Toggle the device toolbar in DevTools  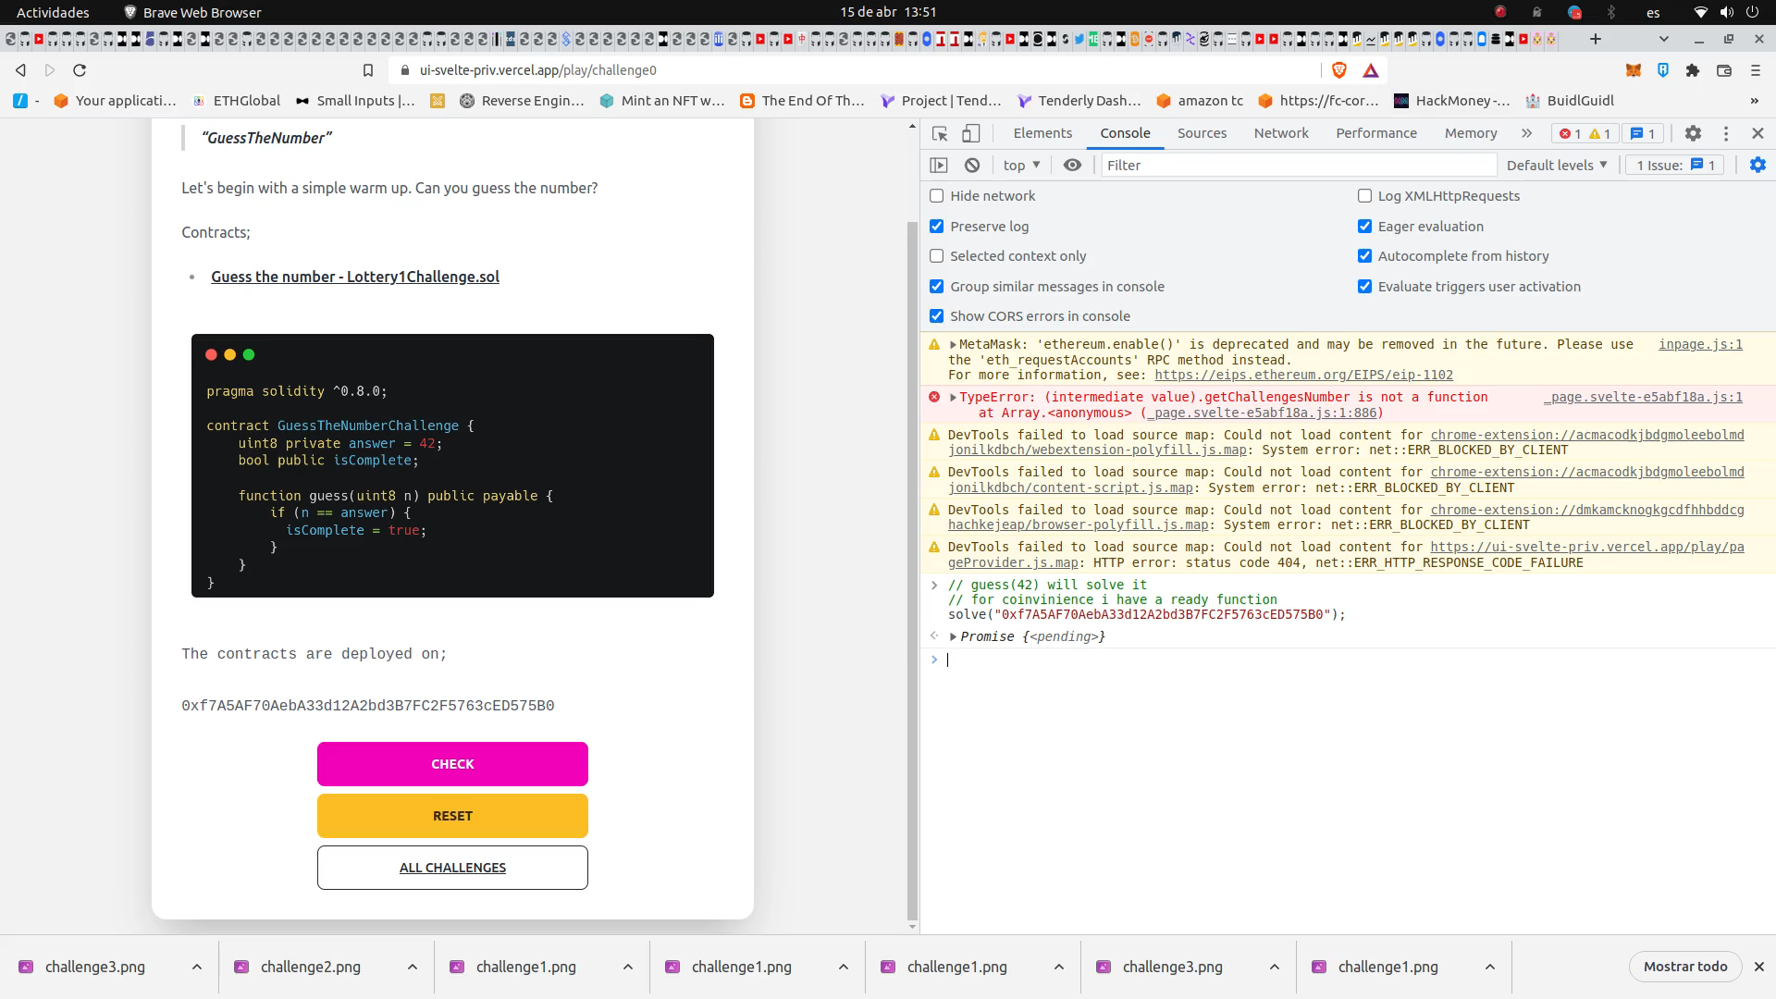coord(970,133)
